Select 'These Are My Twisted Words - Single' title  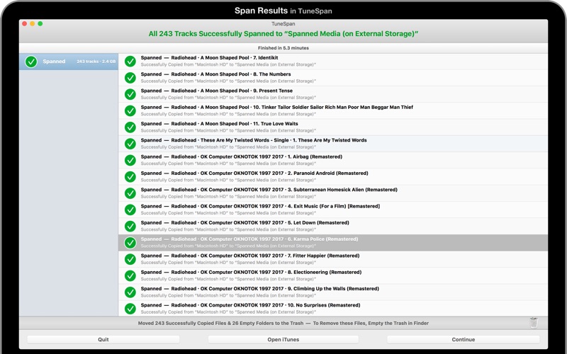[x=245, y=140]
